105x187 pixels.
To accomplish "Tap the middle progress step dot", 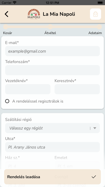I will pyautogui.click(x=50, y=27).
